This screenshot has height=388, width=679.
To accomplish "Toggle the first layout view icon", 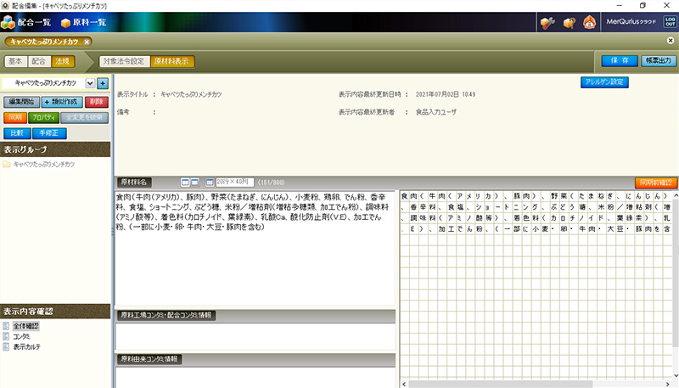I will click(x=184, y=183).
